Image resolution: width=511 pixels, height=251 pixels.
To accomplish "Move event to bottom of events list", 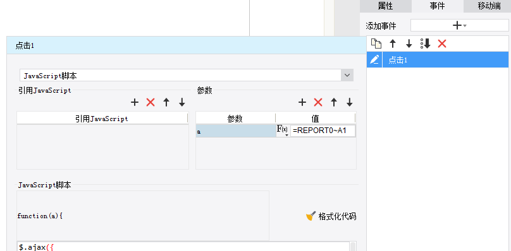I will tap(426, 44).
